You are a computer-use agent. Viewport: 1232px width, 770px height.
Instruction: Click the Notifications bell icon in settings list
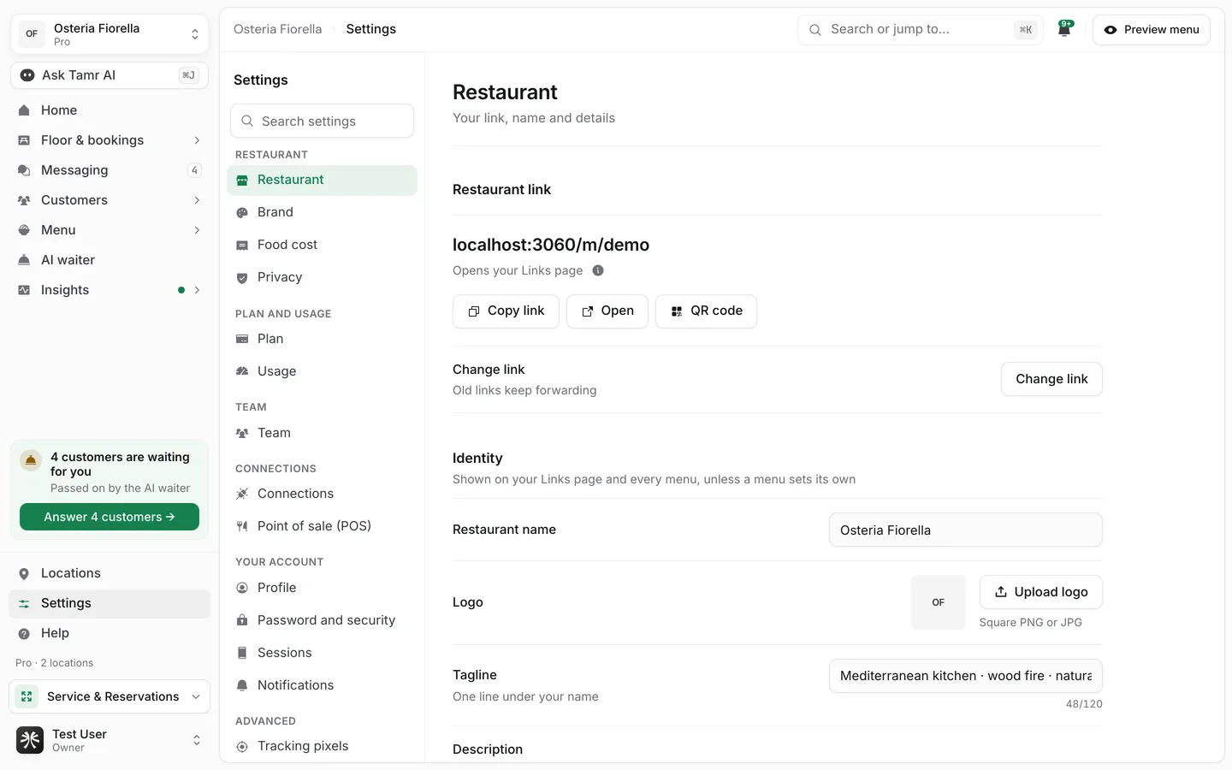pyautogui.click(x=242, y=685)
